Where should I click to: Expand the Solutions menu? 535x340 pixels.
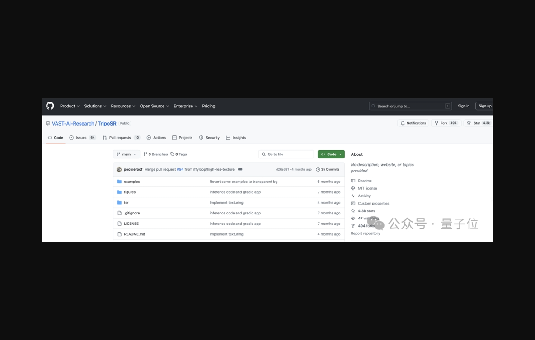point(95,106)
